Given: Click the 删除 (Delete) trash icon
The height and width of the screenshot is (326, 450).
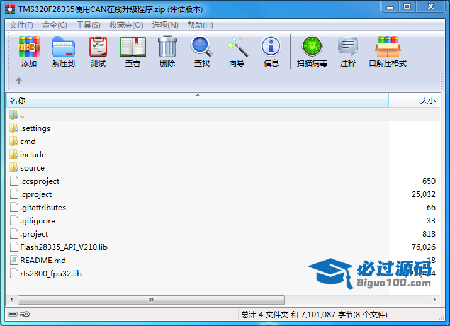Looking at the screenshot, I should click(167, 47).
